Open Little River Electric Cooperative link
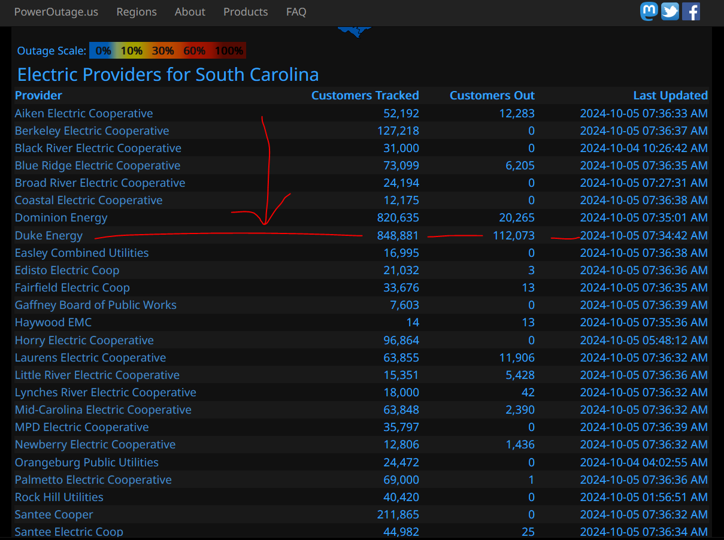Screen dimensions: 724x540 [97, 375]
